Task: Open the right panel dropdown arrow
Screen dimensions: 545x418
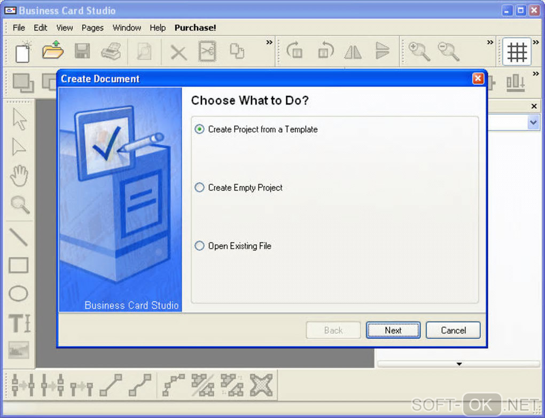Action: tap(533, 123)
